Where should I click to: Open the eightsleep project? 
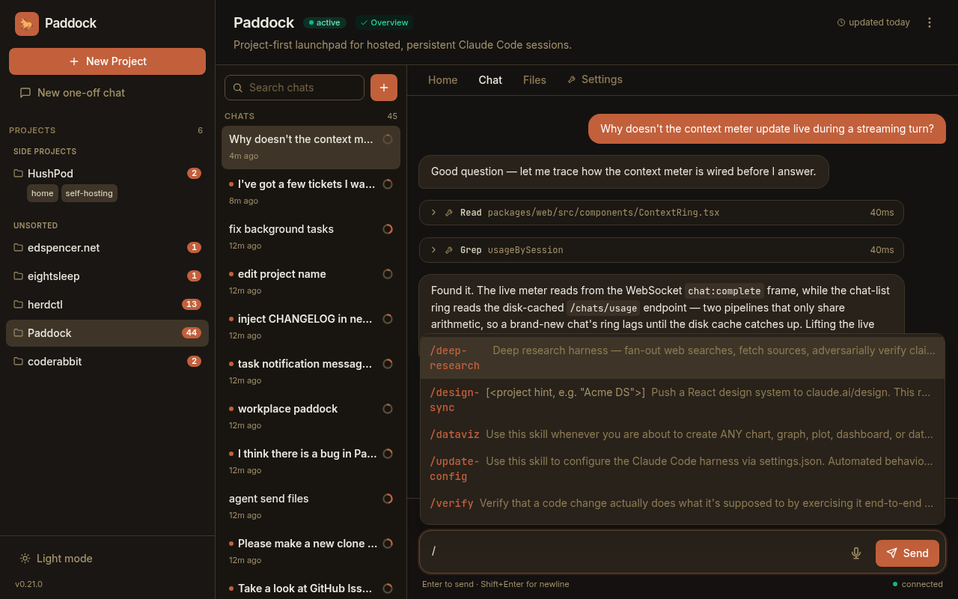[107, 276]
